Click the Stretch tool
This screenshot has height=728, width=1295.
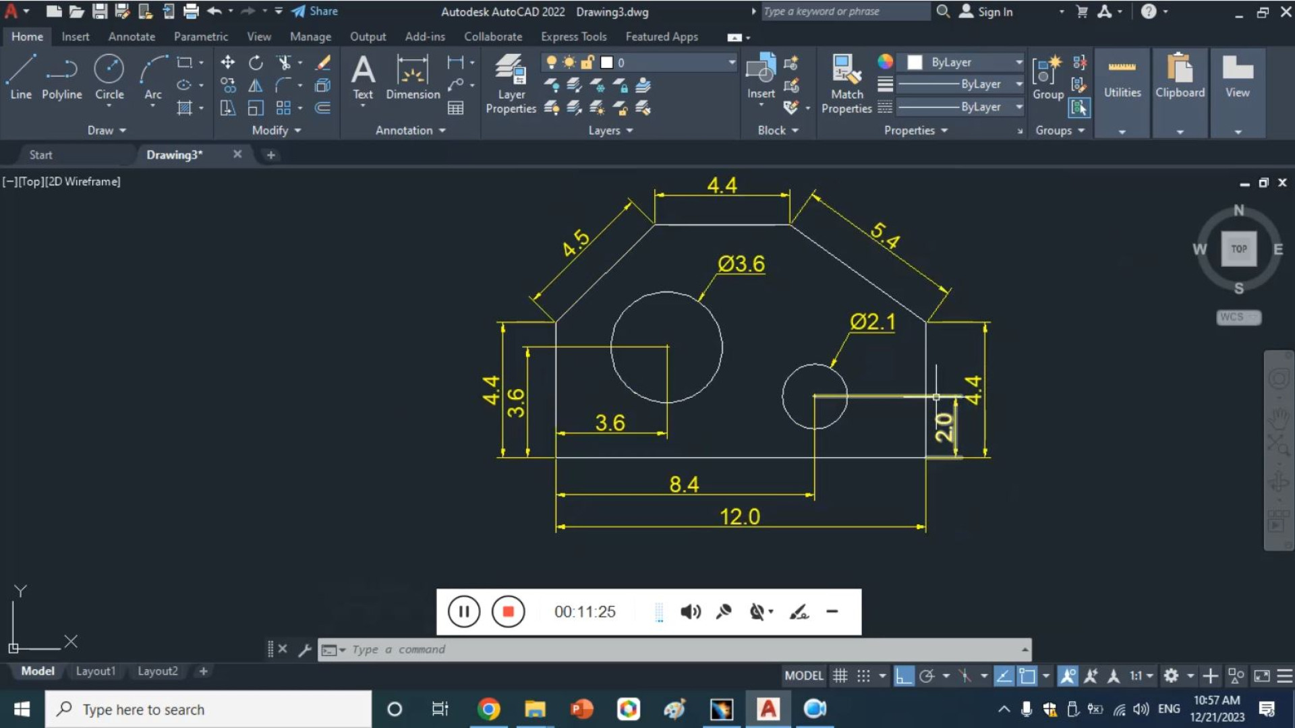point(228,108)
